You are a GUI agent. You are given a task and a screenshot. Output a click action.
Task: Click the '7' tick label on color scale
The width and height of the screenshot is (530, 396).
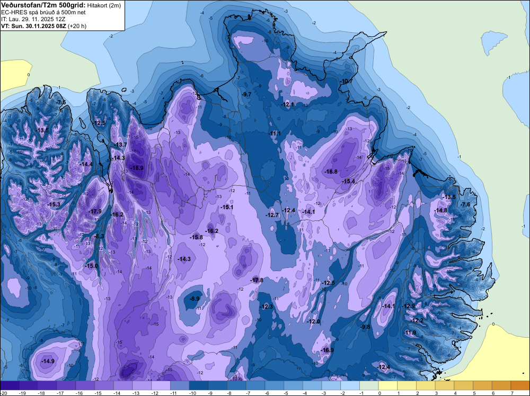(513, 393)
